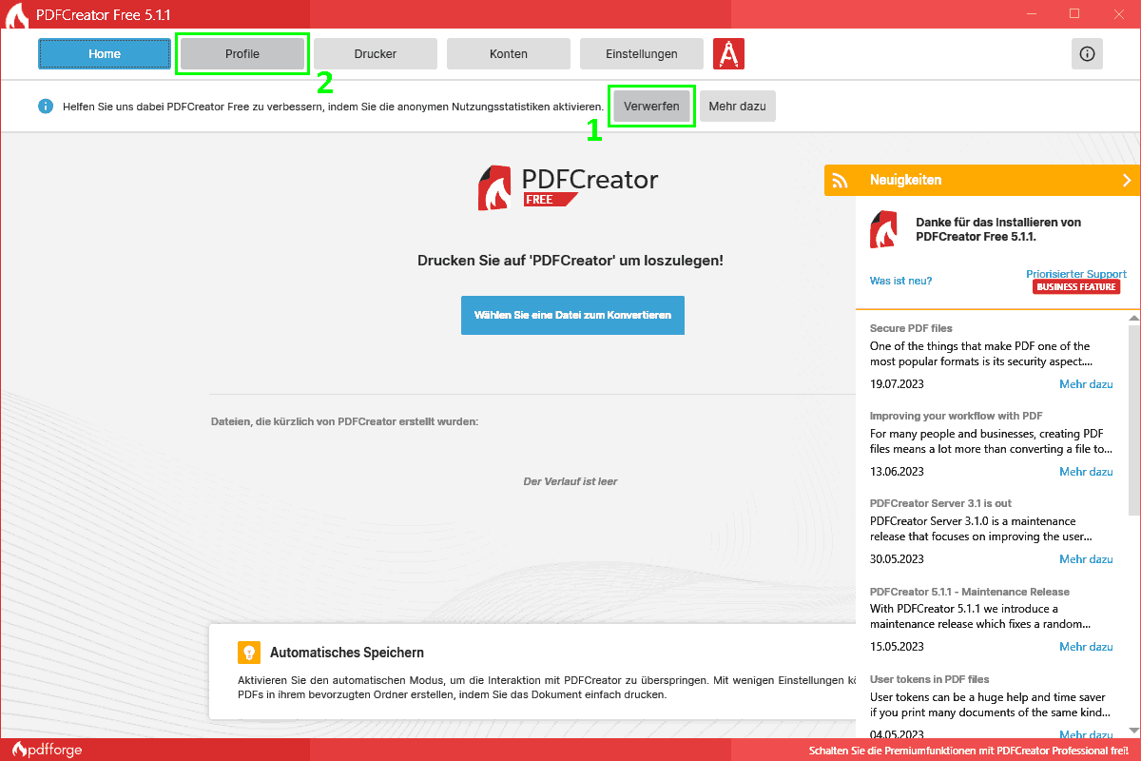
Task: Click the Priorisierter Support link
Action: pos(1076,274)
